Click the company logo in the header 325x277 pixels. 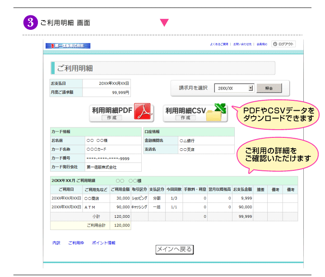pyautogui.click(x=68, y=46)
